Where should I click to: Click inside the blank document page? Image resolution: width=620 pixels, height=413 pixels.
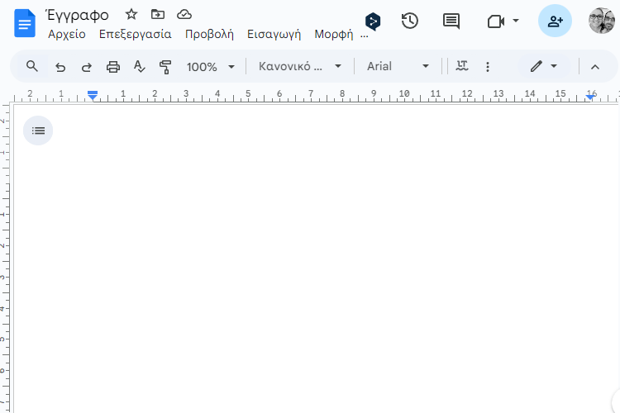click(x=317, y=257)
